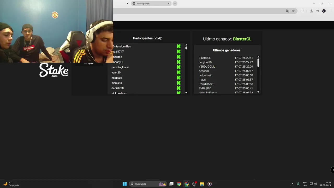The image size is (334, 188).
Task: Click the 17-07-25 07:17 timestamp
Action: click(x=244, y=71)
